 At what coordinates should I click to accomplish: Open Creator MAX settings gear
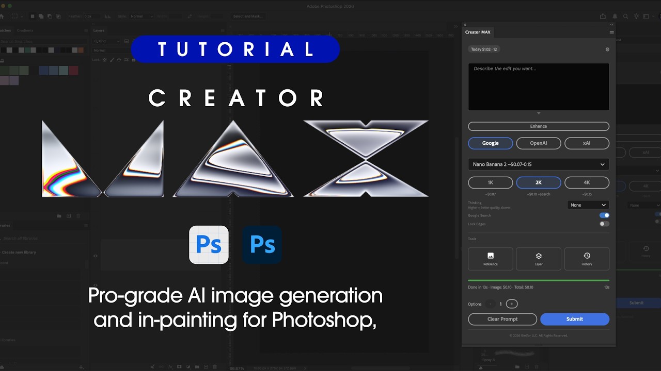[x=607, y=49]
